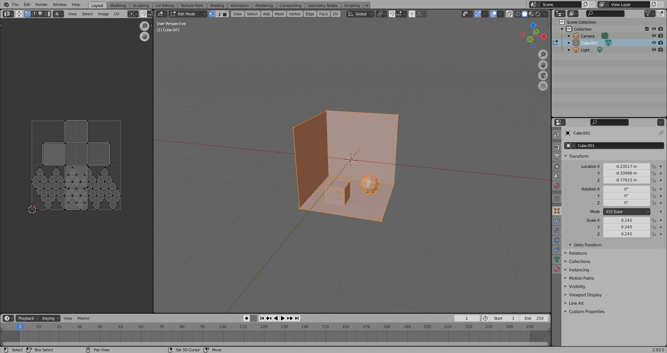Play animation forward
Viewport: 667px width, 353px height.
(x=283, y=318)
